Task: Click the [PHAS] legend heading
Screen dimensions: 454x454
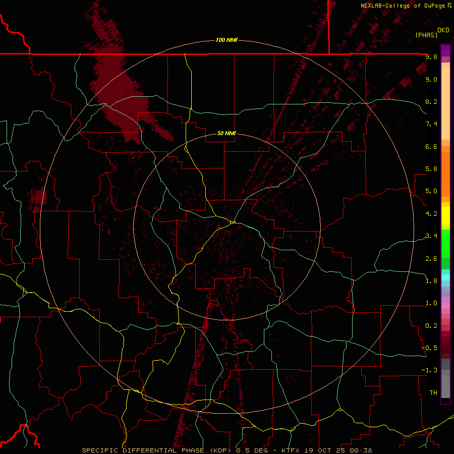Action: click(426, 35)
